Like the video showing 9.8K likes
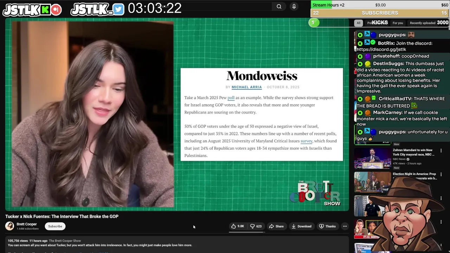450x253 pixels. point(238,226)
